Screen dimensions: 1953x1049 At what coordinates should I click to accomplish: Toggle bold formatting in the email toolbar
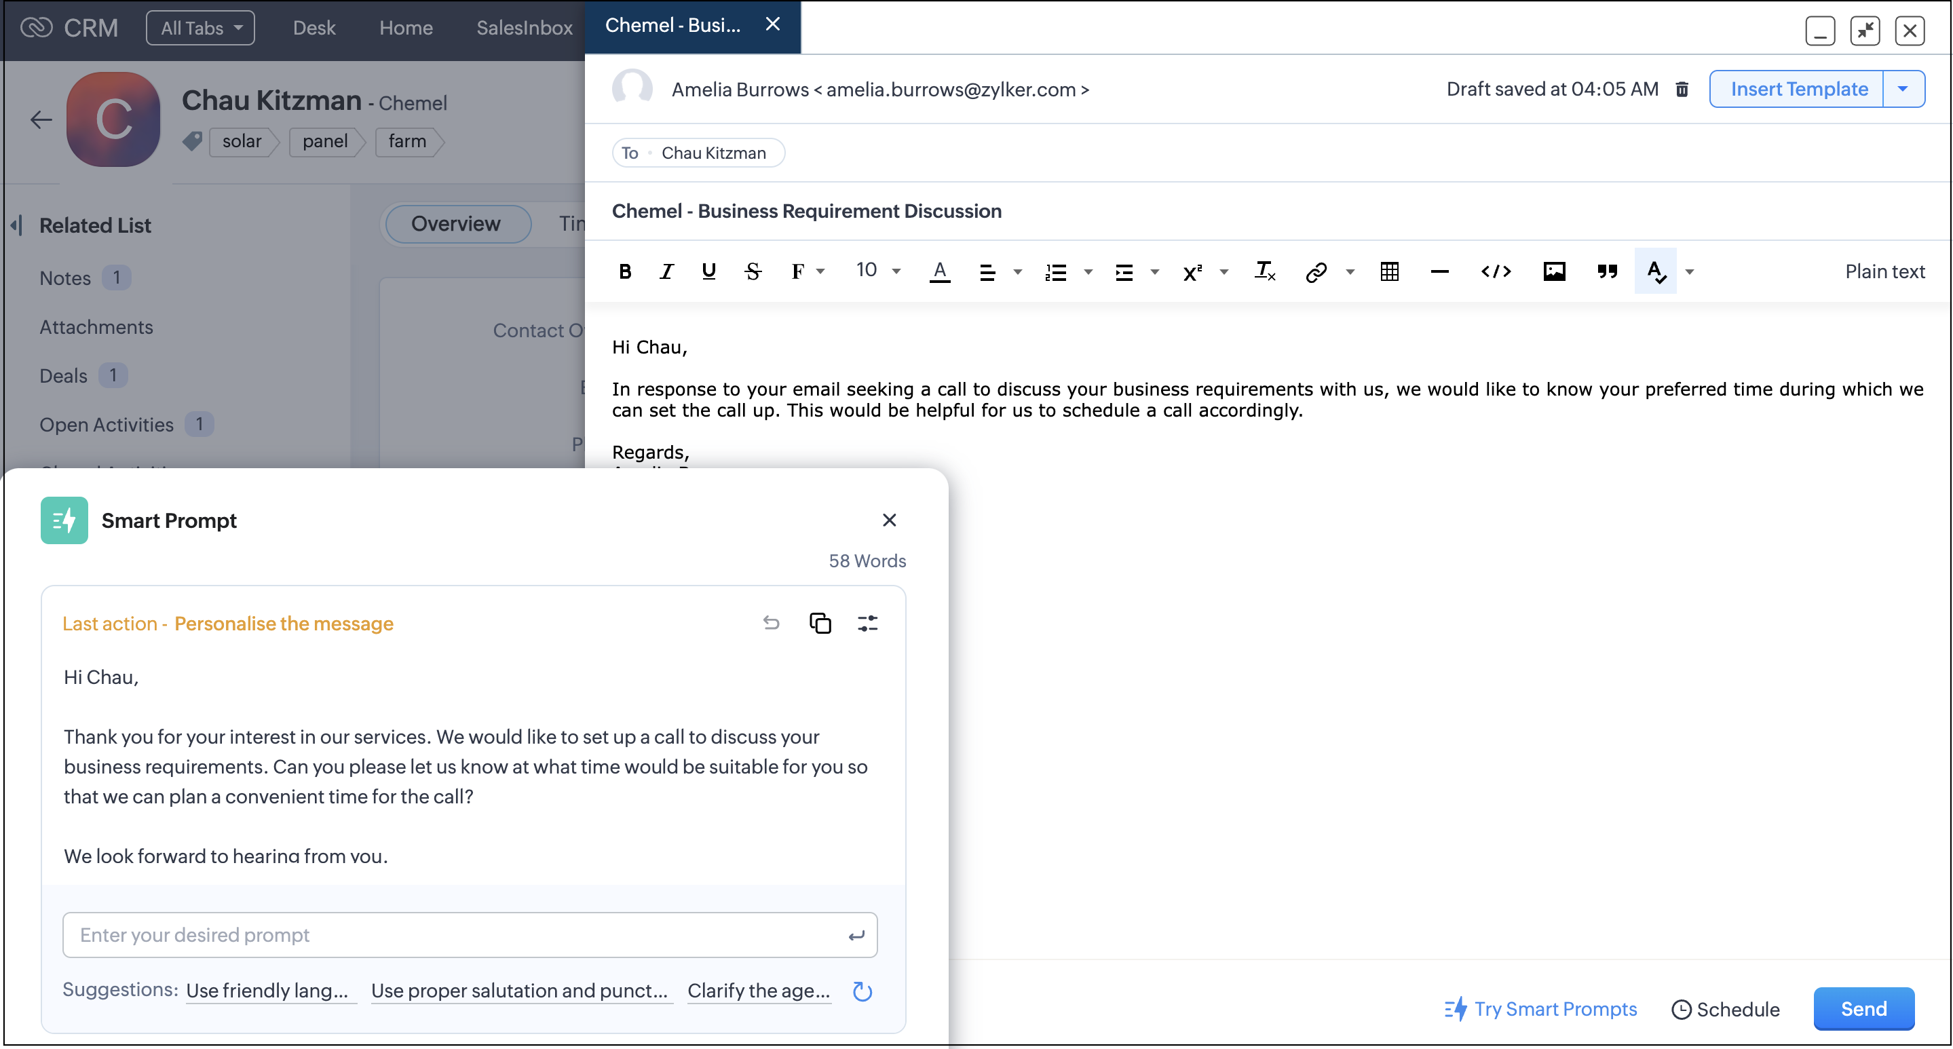pyautogui.click(x=625, y=271)
